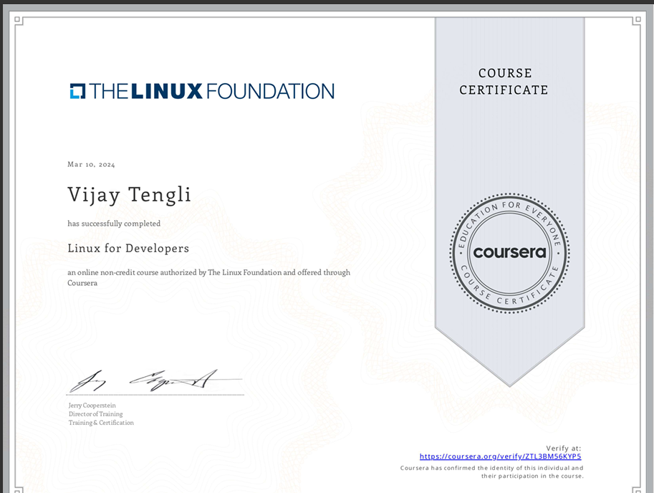Viewport: 654px width, 493px height.
Task: Click the 'Training & Certification' text line
Action: pos(101,423)
